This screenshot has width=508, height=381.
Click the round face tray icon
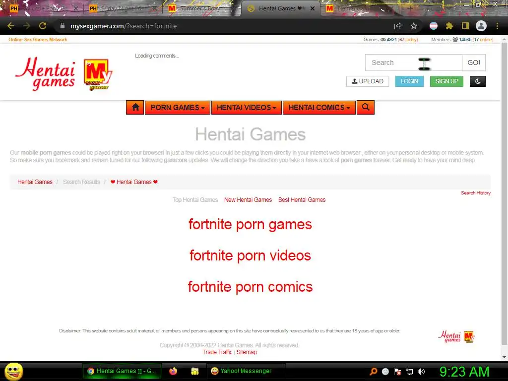[x=385, y=372]
